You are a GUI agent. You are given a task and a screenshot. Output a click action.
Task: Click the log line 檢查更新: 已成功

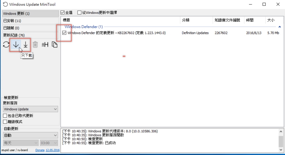(x=89, y=143)
